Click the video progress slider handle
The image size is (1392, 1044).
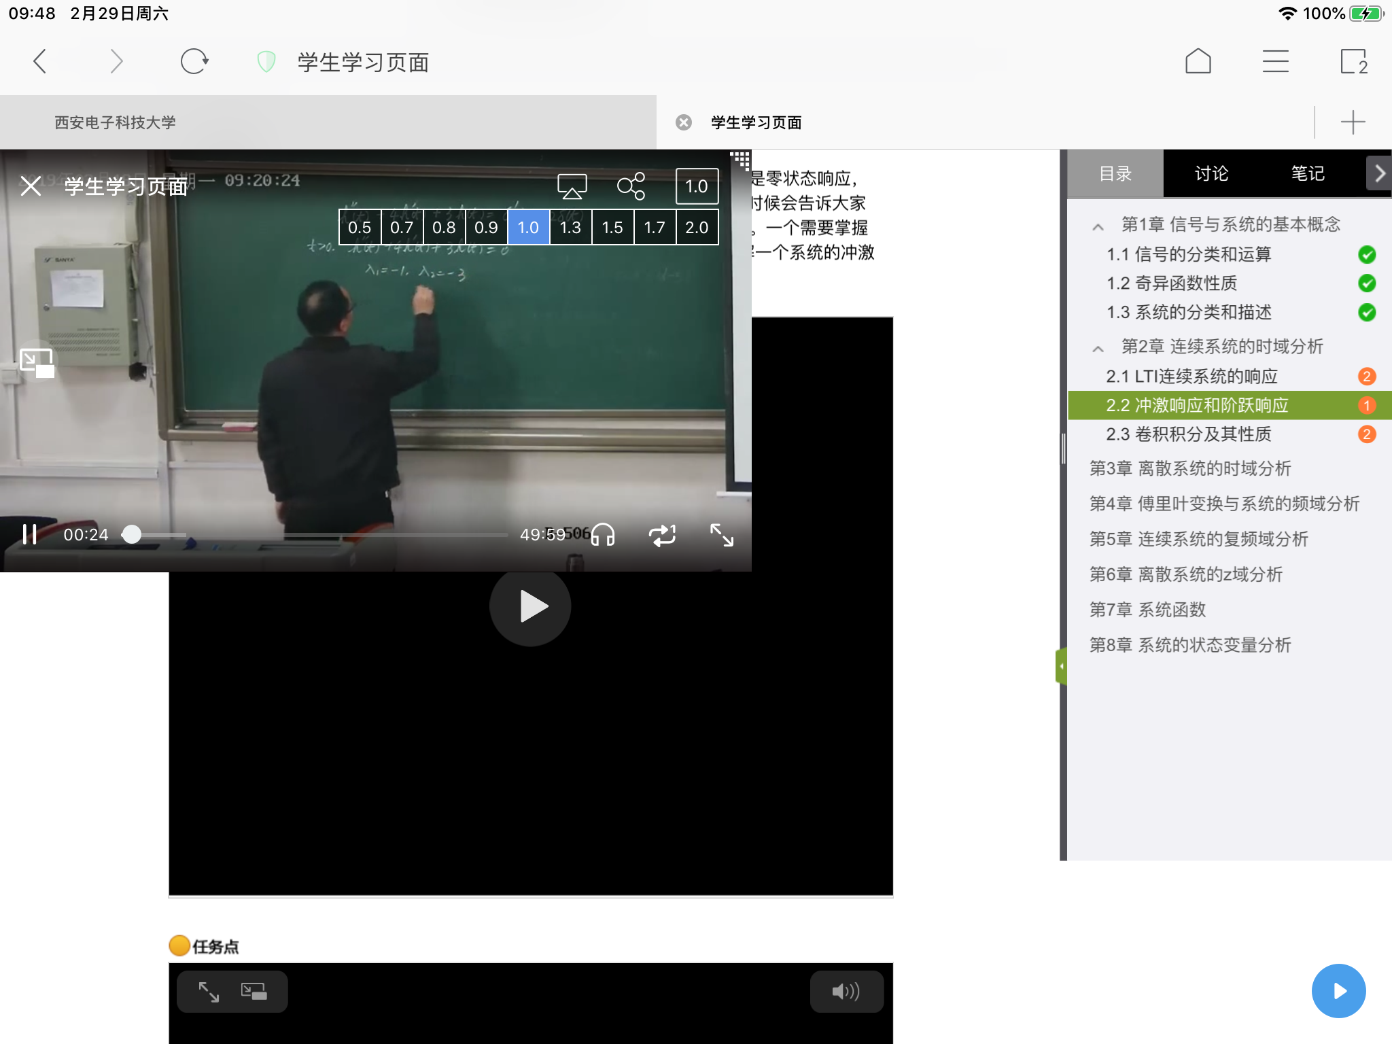pos(132,535)
